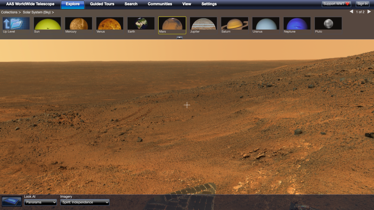This screenshot has height=210, width=374.
Task: Click the 1 of 2 page indicator
Action: click(x=360, y=12)
